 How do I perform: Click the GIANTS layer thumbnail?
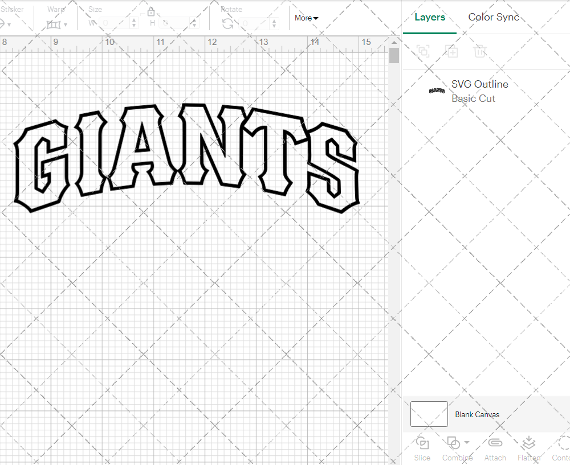tap(437, 90)
